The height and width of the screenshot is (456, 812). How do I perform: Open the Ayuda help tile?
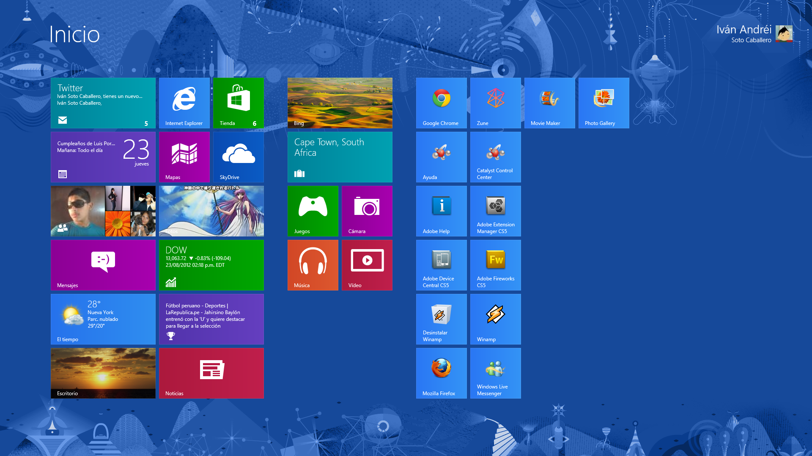click(x=442, y=157)
